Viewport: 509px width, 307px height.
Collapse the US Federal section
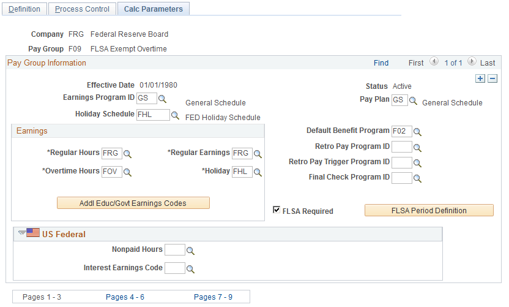22,232
